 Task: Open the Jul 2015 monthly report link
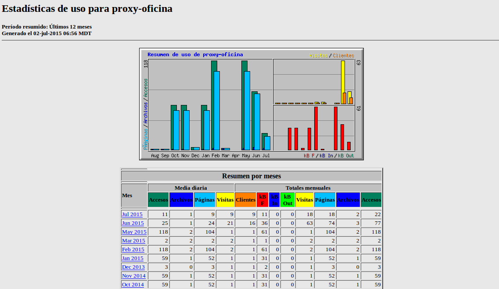(132, 214)
